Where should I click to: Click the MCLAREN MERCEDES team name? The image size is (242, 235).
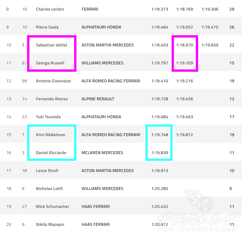[x=102, y=153]
